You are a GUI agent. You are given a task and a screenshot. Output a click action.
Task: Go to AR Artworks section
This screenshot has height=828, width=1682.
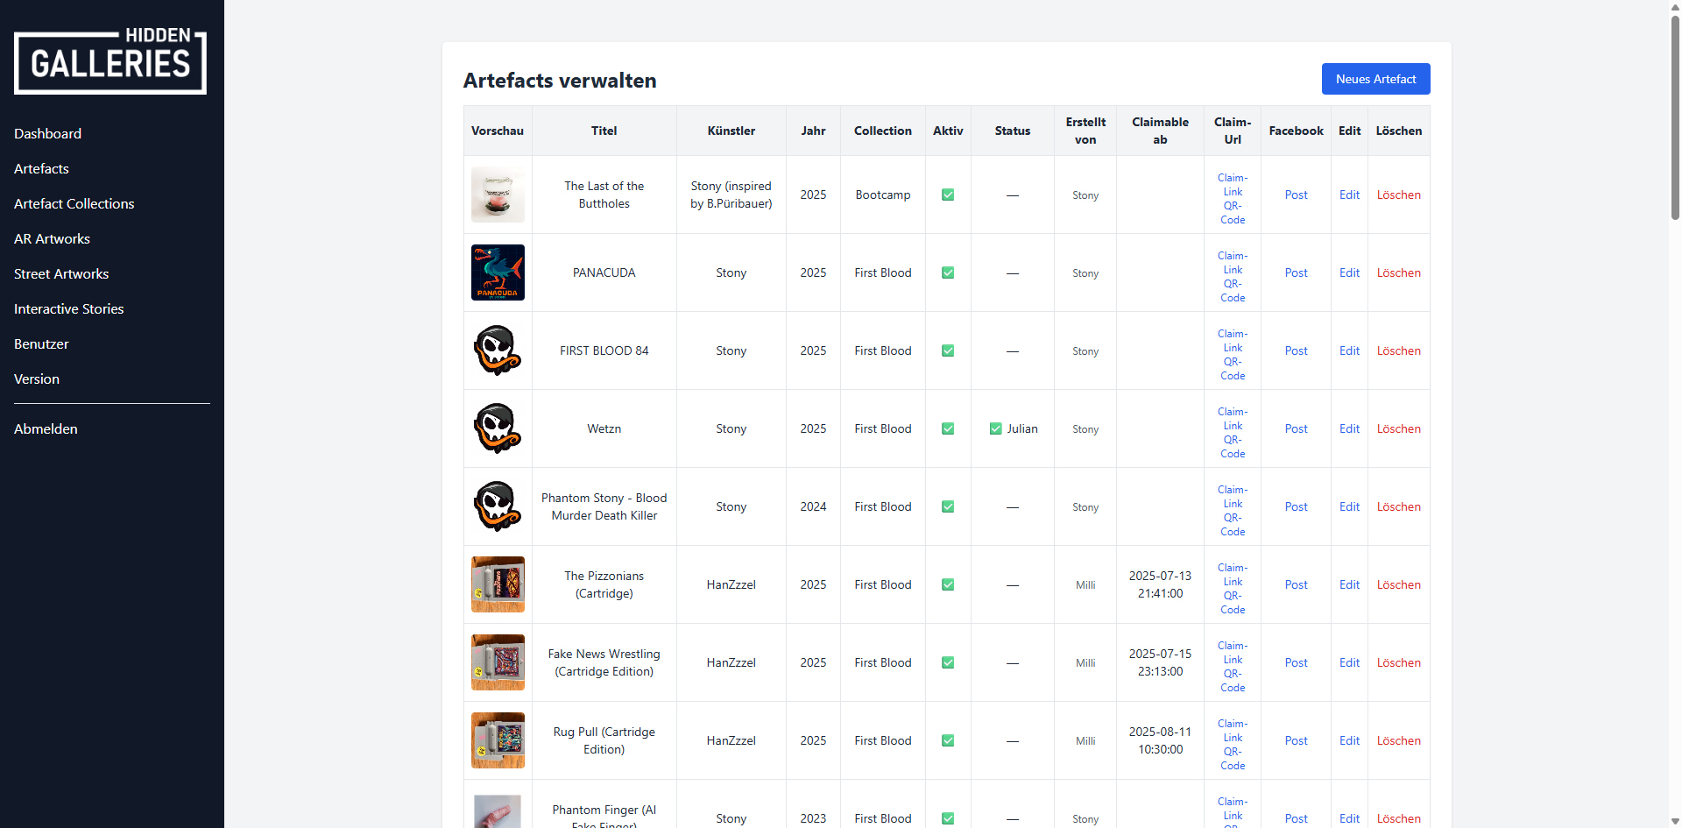tap(52, 238)
